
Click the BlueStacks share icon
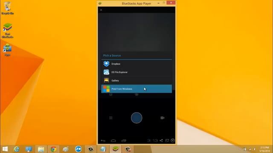[161, 141]
